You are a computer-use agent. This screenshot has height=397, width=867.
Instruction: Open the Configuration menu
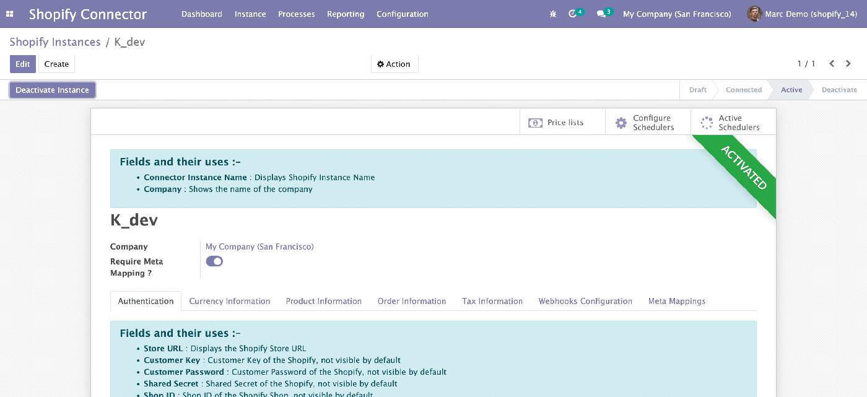point(403,14)
